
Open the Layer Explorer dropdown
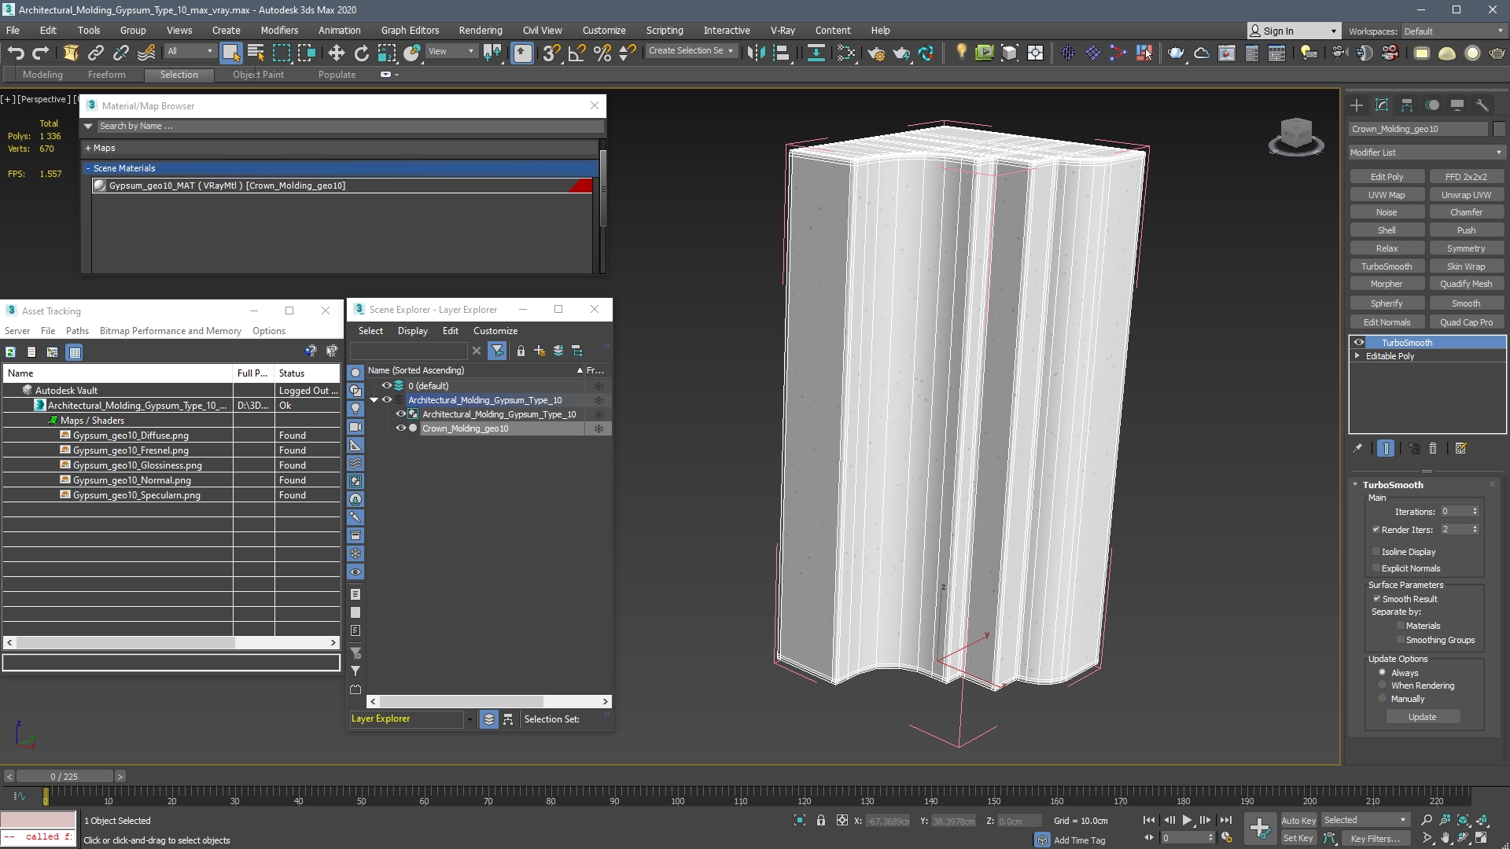tap(470, 719)
